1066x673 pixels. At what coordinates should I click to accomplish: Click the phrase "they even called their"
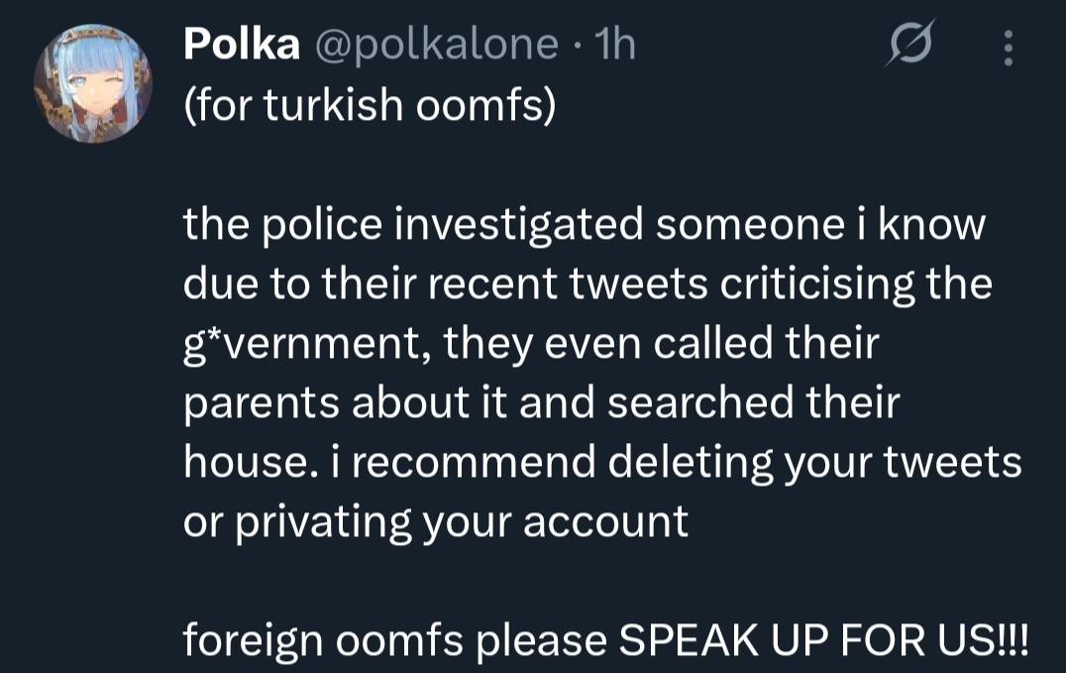click(662, 344)
